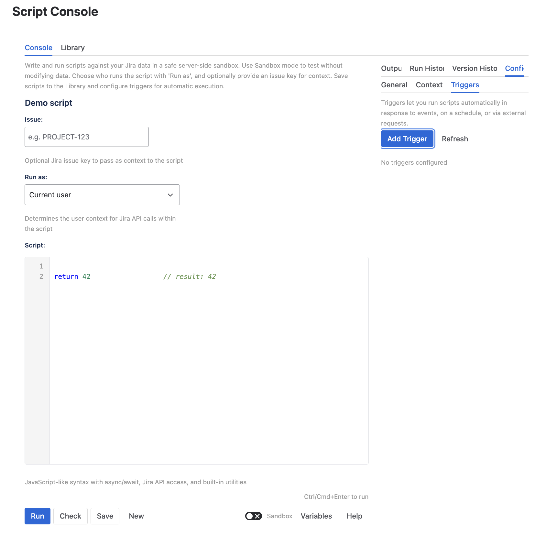
Task: Save the current script
Action: click(105, 516)
